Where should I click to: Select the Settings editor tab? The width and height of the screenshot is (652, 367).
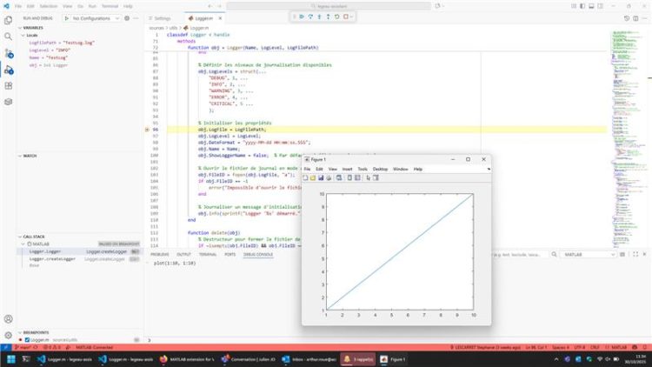pos(162,17)
